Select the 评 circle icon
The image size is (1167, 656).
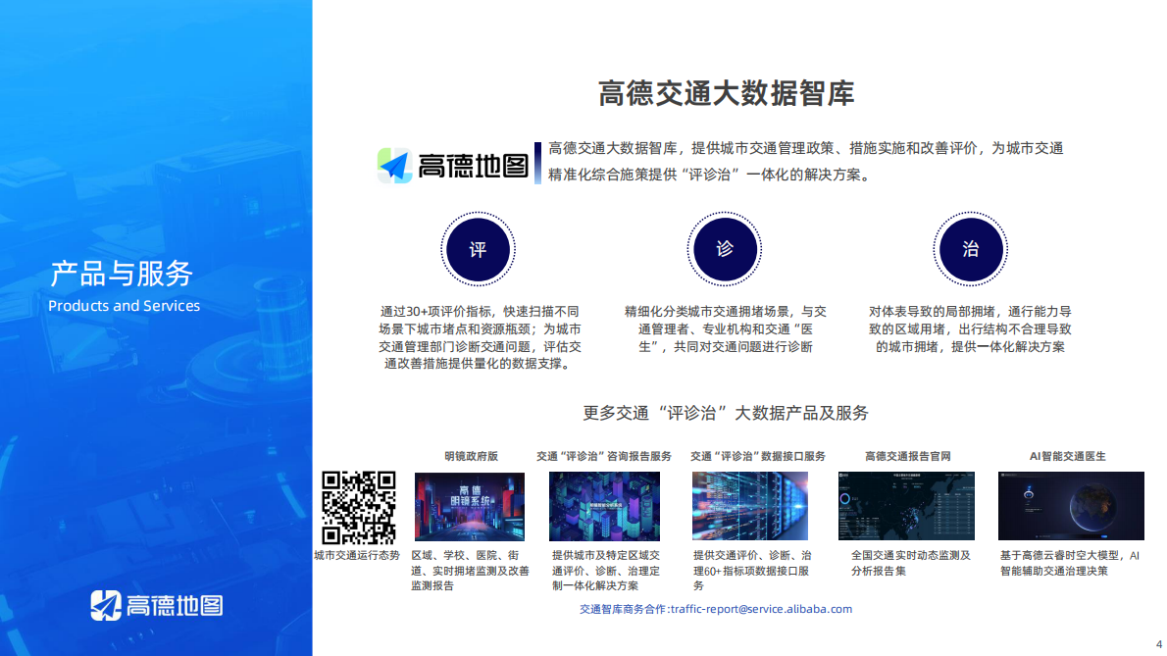point(478,249)
